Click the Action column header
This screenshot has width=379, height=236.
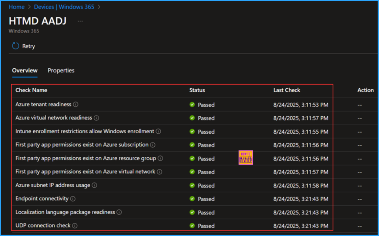coord(365,90)
